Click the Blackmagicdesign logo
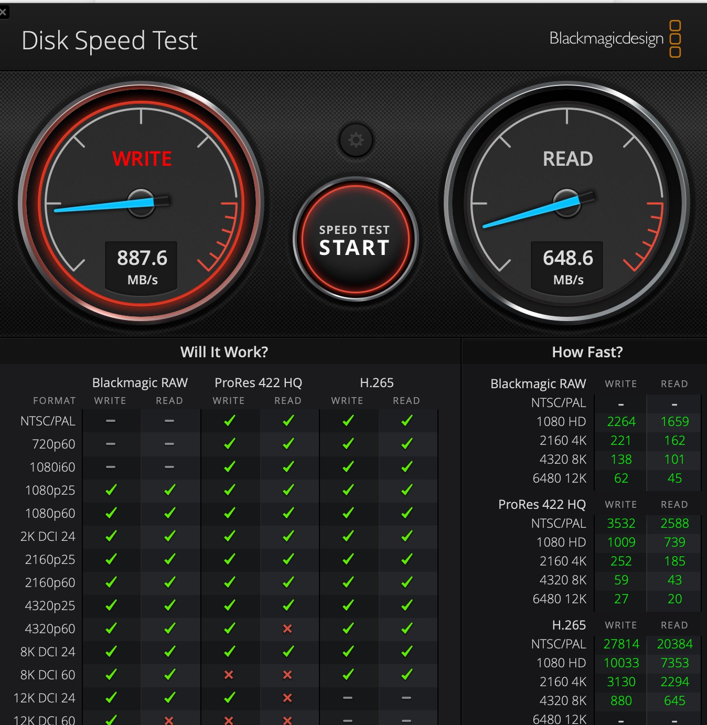 click(x=615, y=39)
